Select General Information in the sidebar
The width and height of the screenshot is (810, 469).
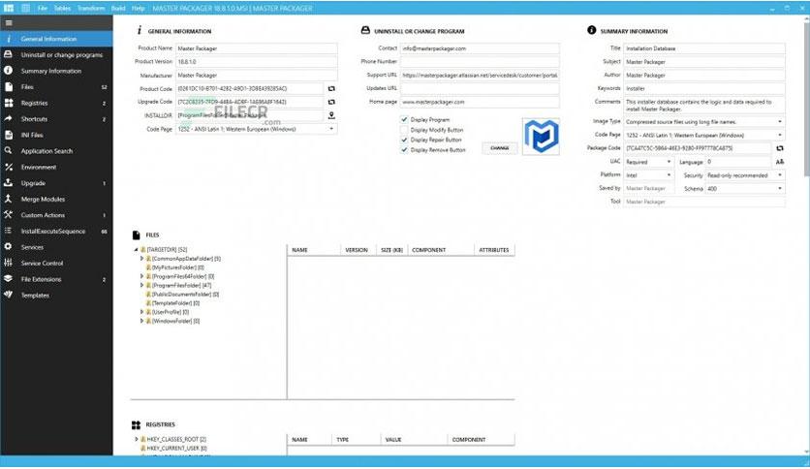[x=56, y=39]
